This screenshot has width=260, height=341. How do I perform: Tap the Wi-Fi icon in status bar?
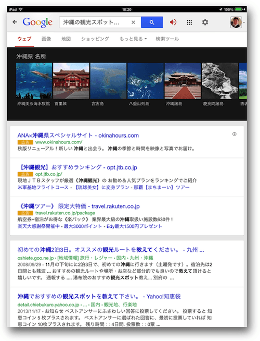(21, 9)
